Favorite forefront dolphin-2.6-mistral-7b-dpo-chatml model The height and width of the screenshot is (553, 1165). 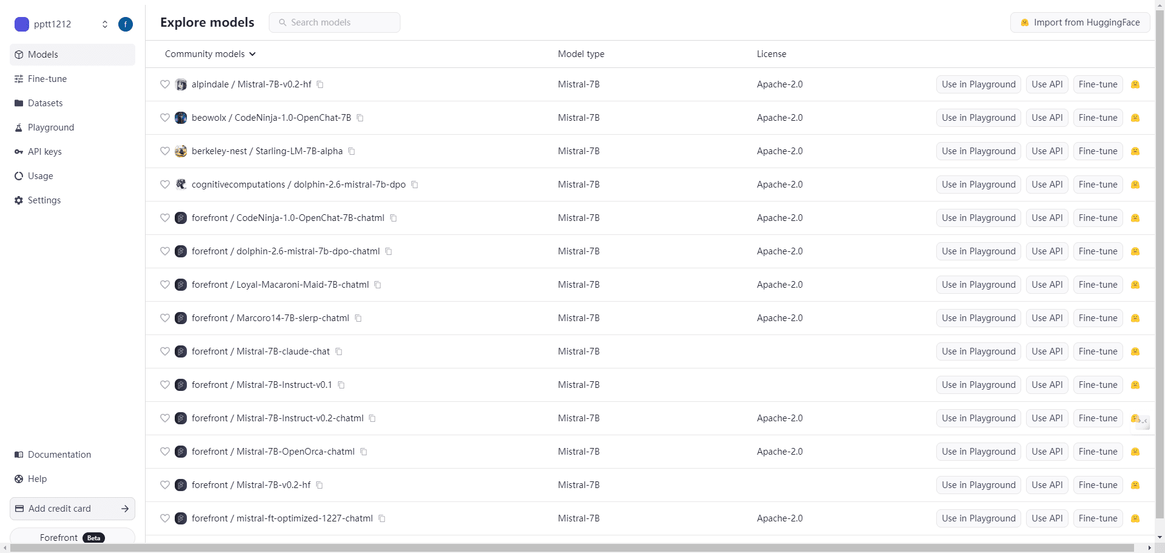(x=164, y=251)
